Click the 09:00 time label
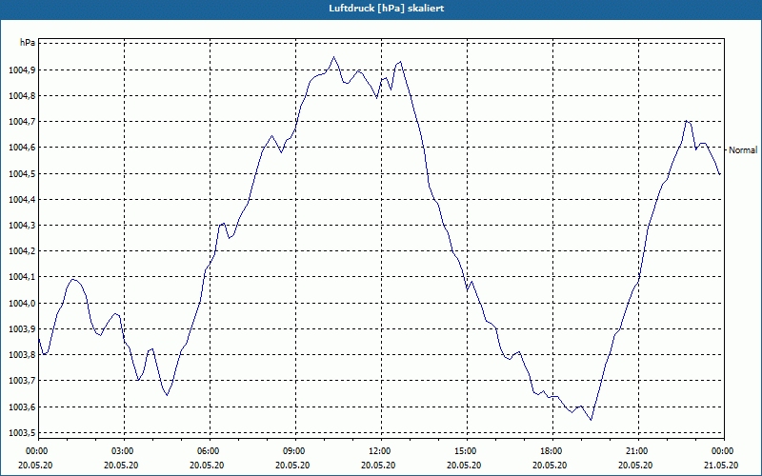762x476 pixels. click(295, 451)
